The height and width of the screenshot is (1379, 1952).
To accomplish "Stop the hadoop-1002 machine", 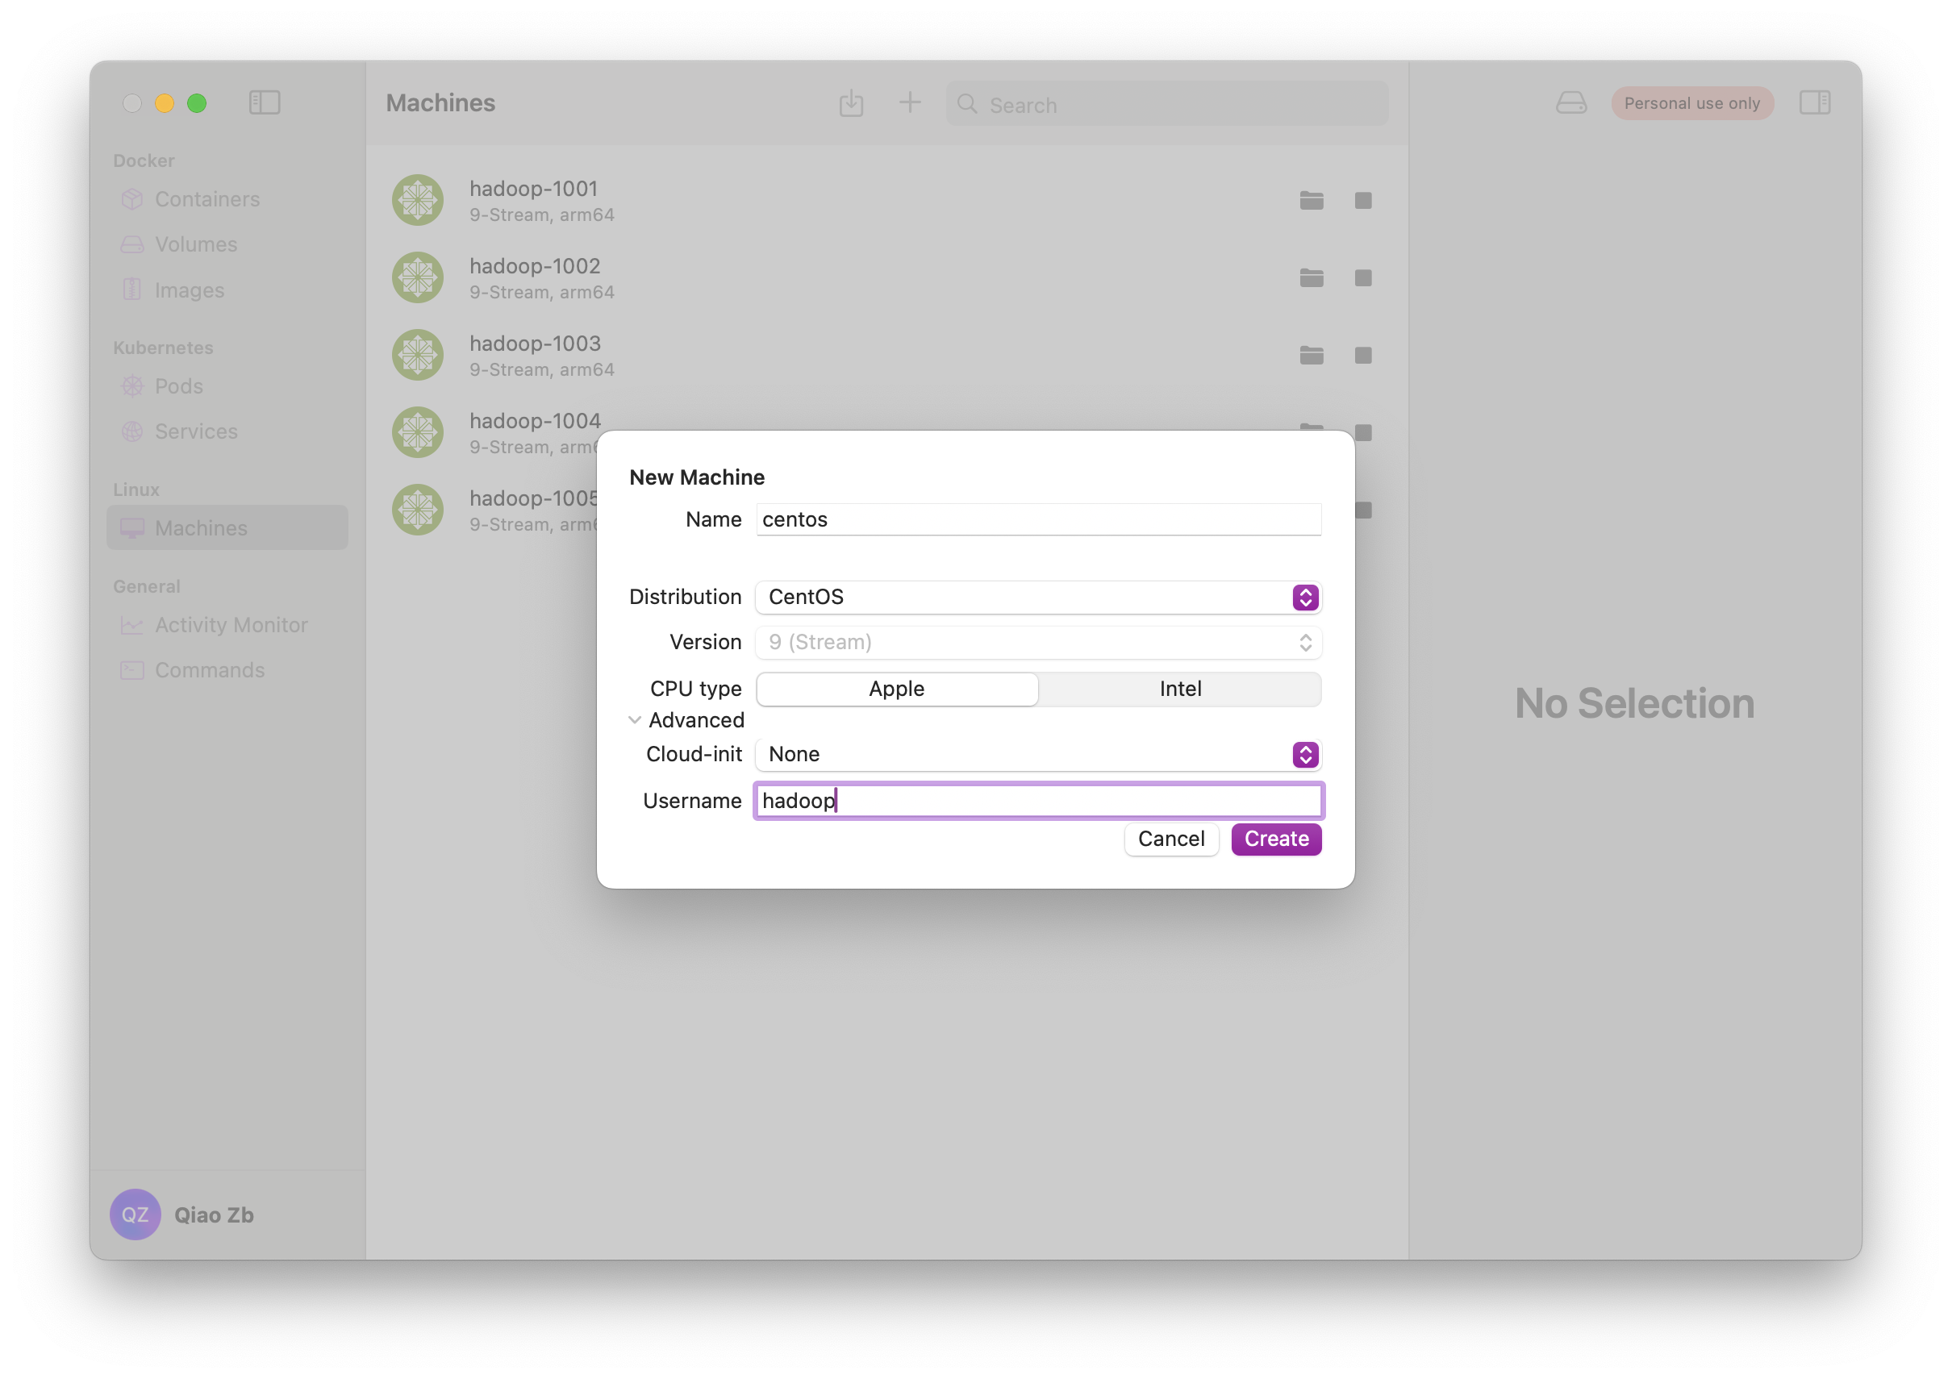I will pos(1363,278).
